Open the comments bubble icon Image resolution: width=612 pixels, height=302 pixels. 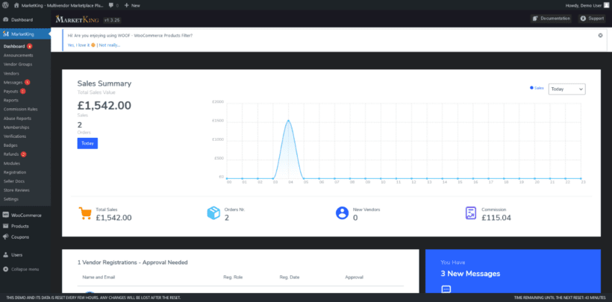coord(111,5)
